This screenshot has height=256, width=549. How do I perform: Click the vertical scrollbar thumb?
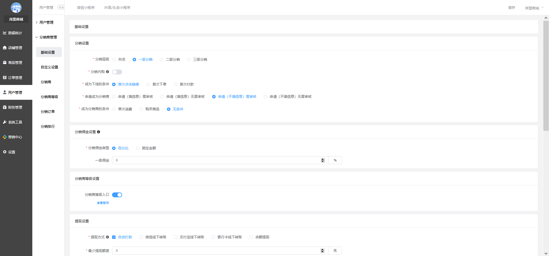[x=546, y=76]
